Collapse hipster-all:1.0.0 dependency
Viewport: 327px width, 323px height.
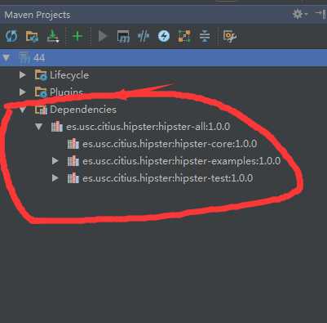click(x=39, y=127)
